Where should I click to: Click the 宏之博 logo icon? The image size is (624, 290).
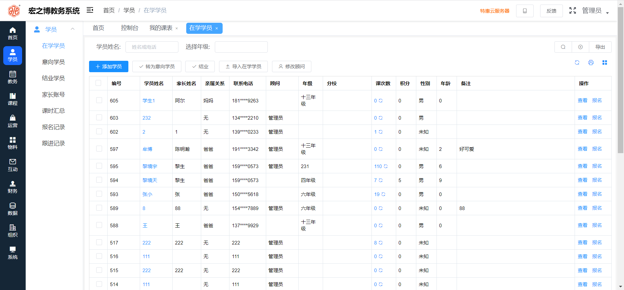point(14,10)
